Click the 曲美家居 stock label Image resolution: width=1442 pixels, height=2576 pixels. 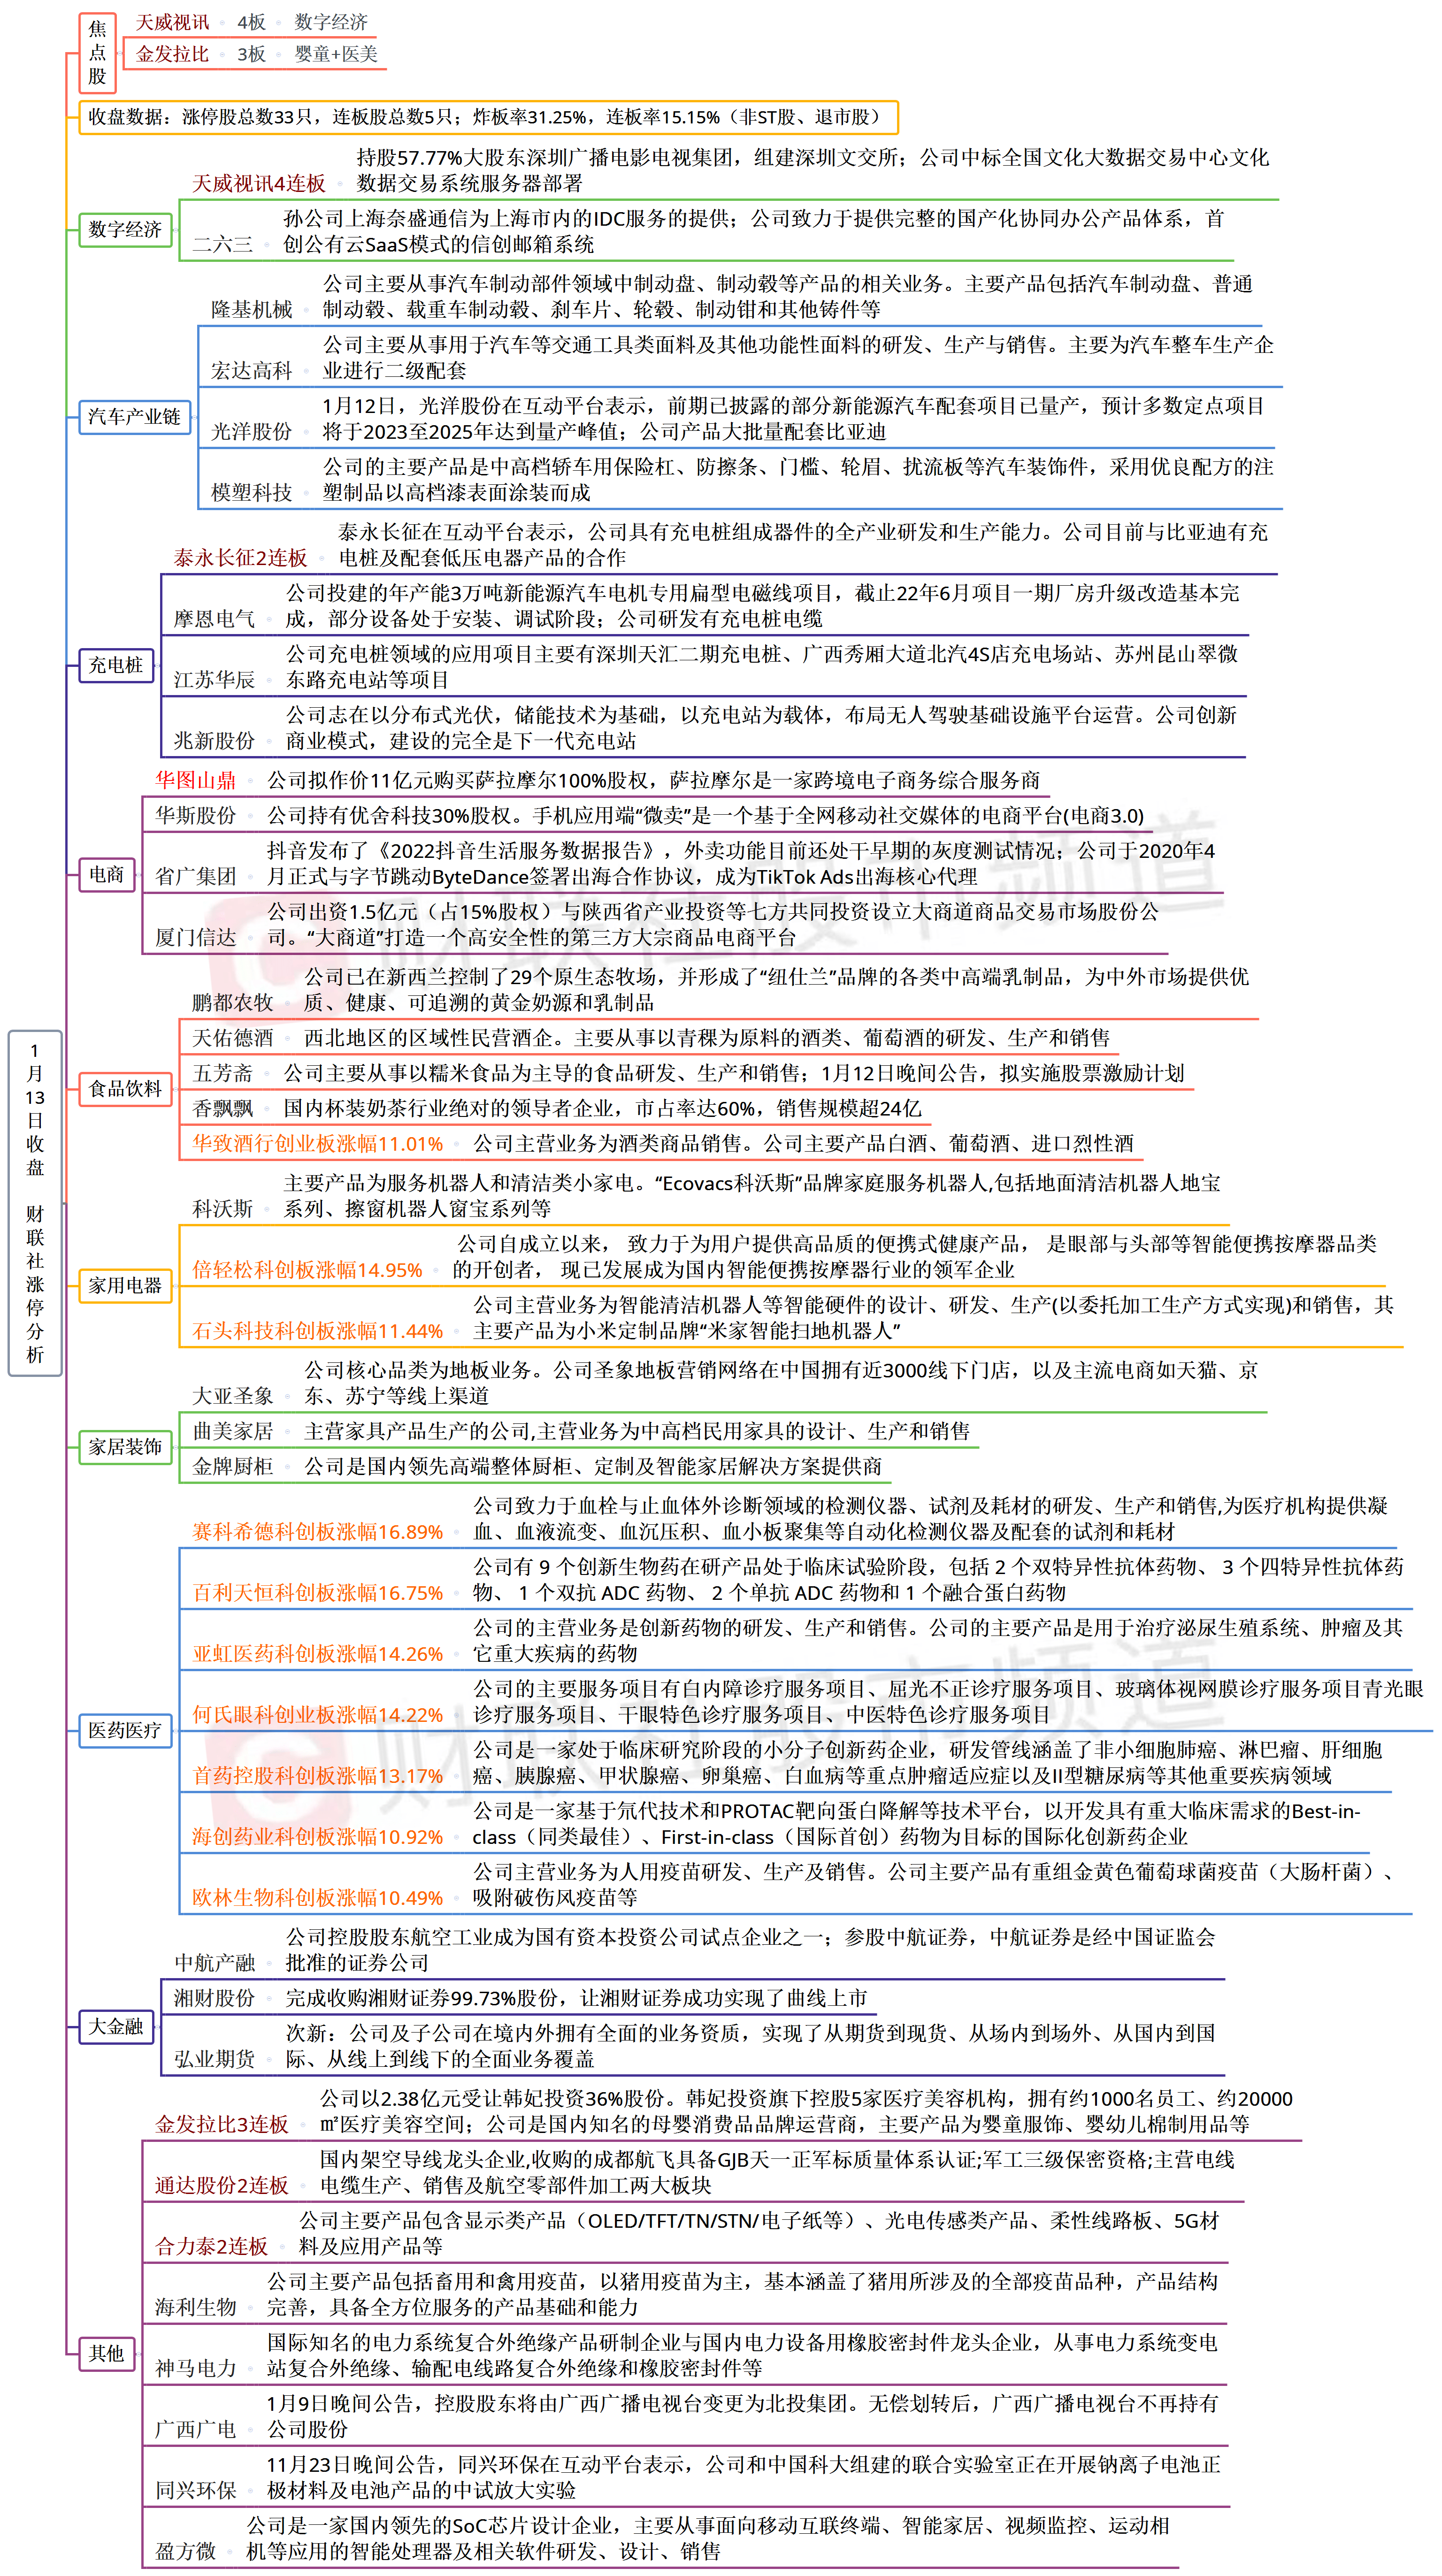coord(233,1431)
